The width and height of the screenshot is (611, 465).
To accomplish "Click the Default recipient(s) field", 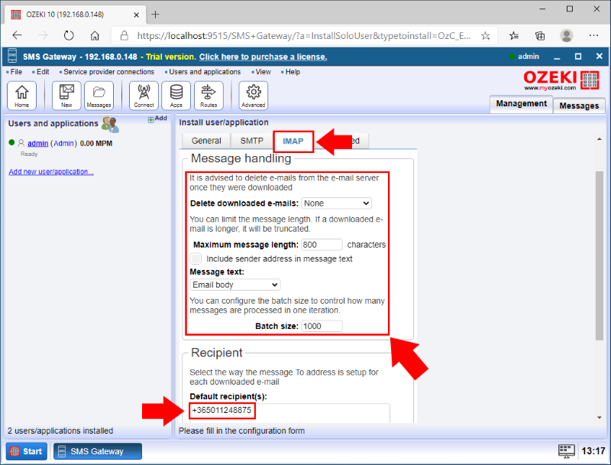I will [289, 413].
